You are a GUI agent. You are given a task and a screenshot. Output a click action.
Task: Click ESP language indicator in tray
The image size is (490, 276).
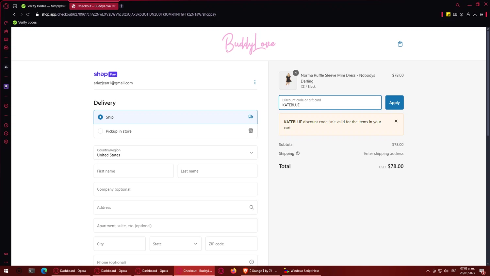454,271
